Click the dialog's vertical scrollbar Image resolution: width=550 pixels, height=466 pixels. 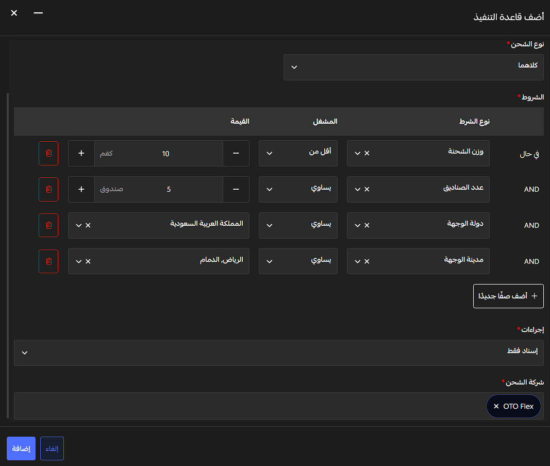point(8,256)
